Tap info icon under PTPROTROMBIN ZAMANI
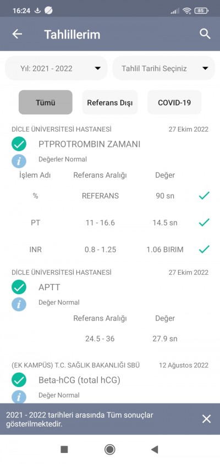Screen dimensions: 220x464 click(x=19, y=161)
